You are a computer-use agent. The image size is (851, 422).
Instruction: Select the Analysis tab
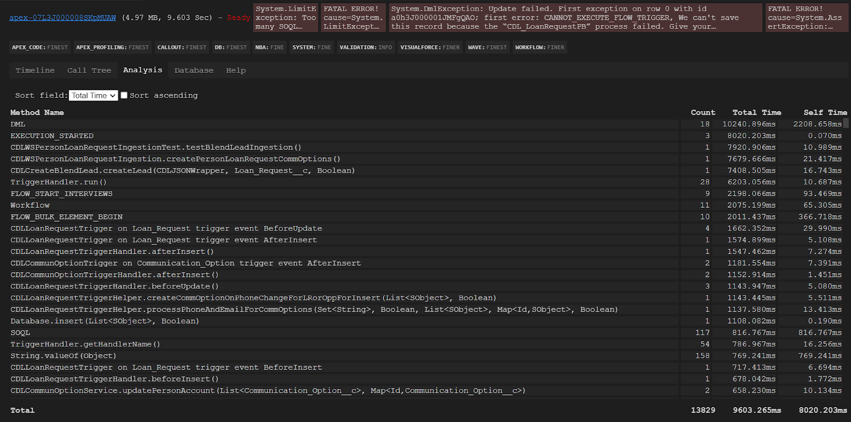[x=143, y=70]
